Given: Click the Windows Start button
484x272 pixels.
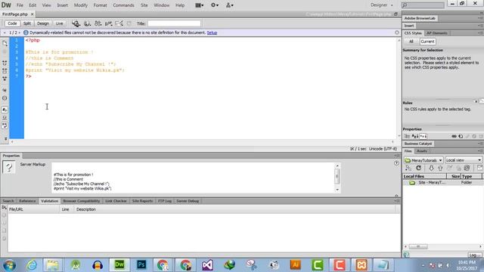Looking at the screenshot, I should [9, 265].
